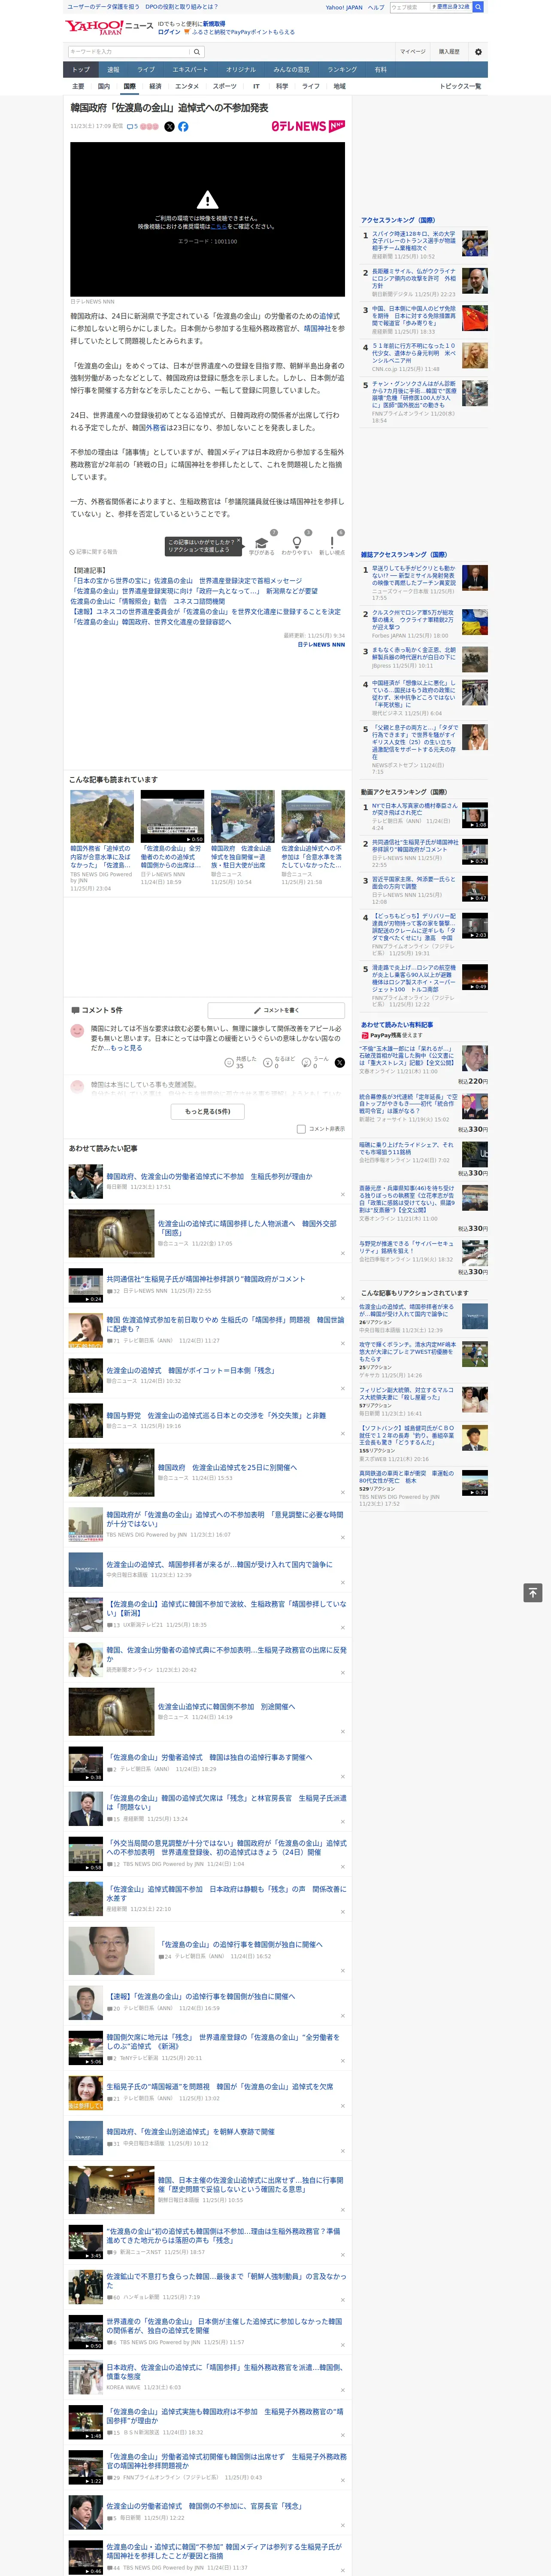Click the keyword search magnifier icon
This screenshot has width=551, height=2576.
point(197,52)
